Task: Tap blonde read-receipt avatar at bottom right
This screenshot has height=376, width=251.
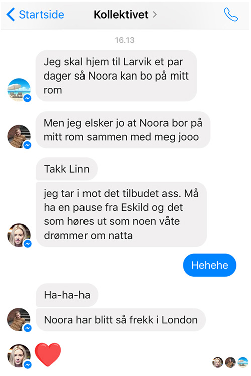Action: coord(218,362)
